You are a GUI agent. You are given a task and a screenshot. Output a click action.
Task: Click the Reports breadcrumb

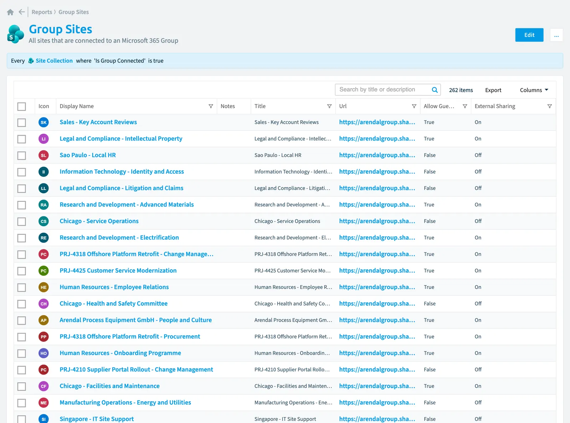42,12
